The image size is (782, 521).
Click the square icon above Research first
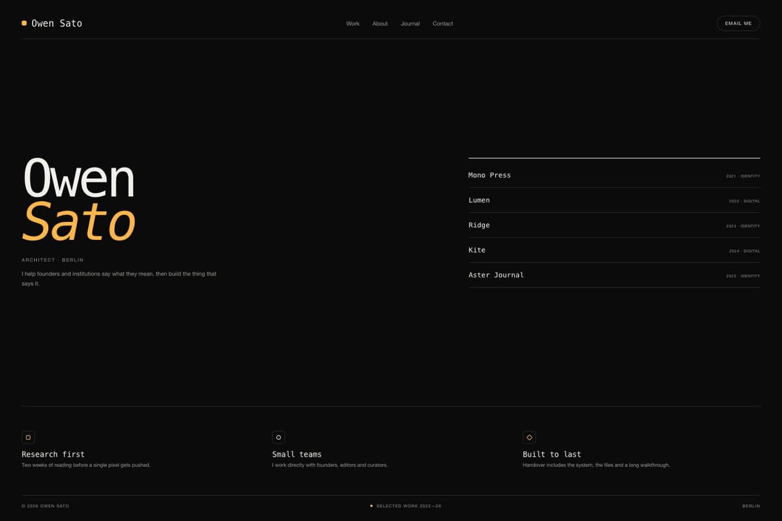click(28, 438)
